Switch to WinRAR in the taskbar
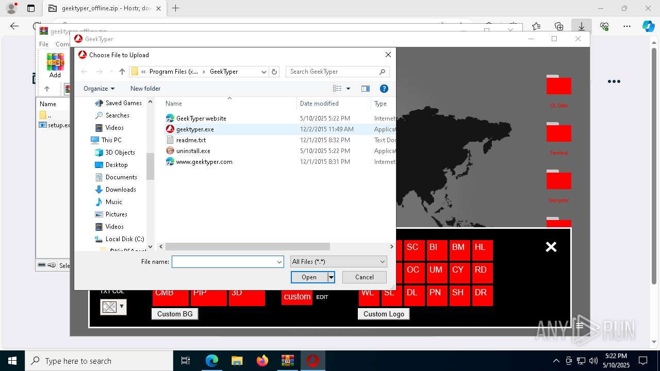This screenshot has height=371, width=660. pos(287,361)
